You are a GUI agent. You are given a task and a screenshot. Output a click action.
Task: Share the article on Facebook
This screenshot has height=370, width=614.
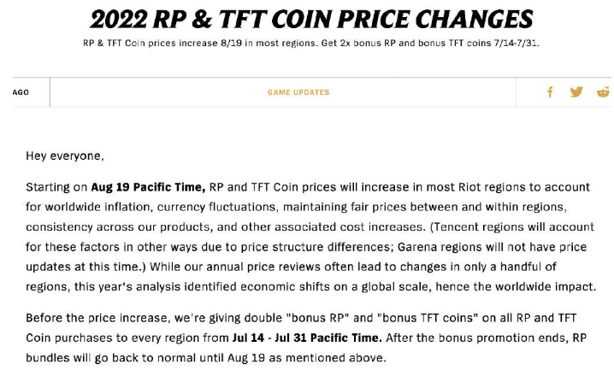[550, 92]
